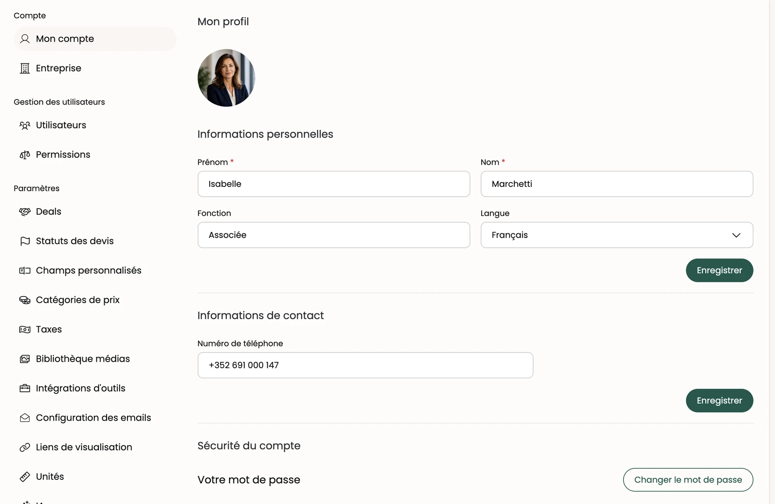Save Informations personnelles with Enregistrer
Image resolution: width=775 pixels, height=504 pixels.
(719, 270)
